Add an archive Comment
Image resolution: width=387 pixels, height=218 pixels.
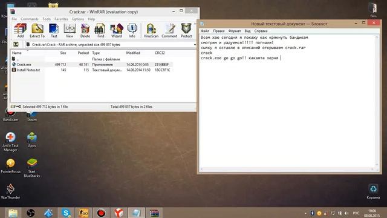pos(169,31)
